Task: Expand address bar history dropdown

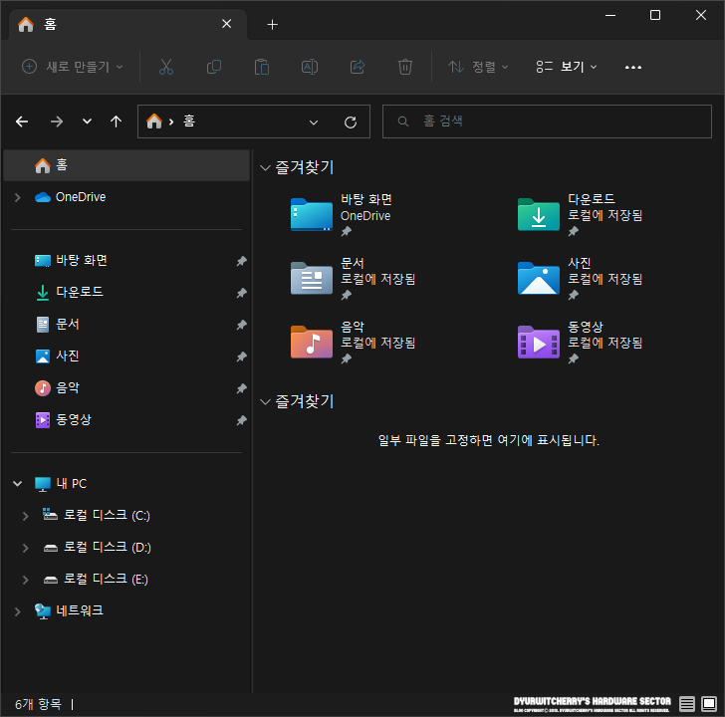Action: (x=314, y=122)
